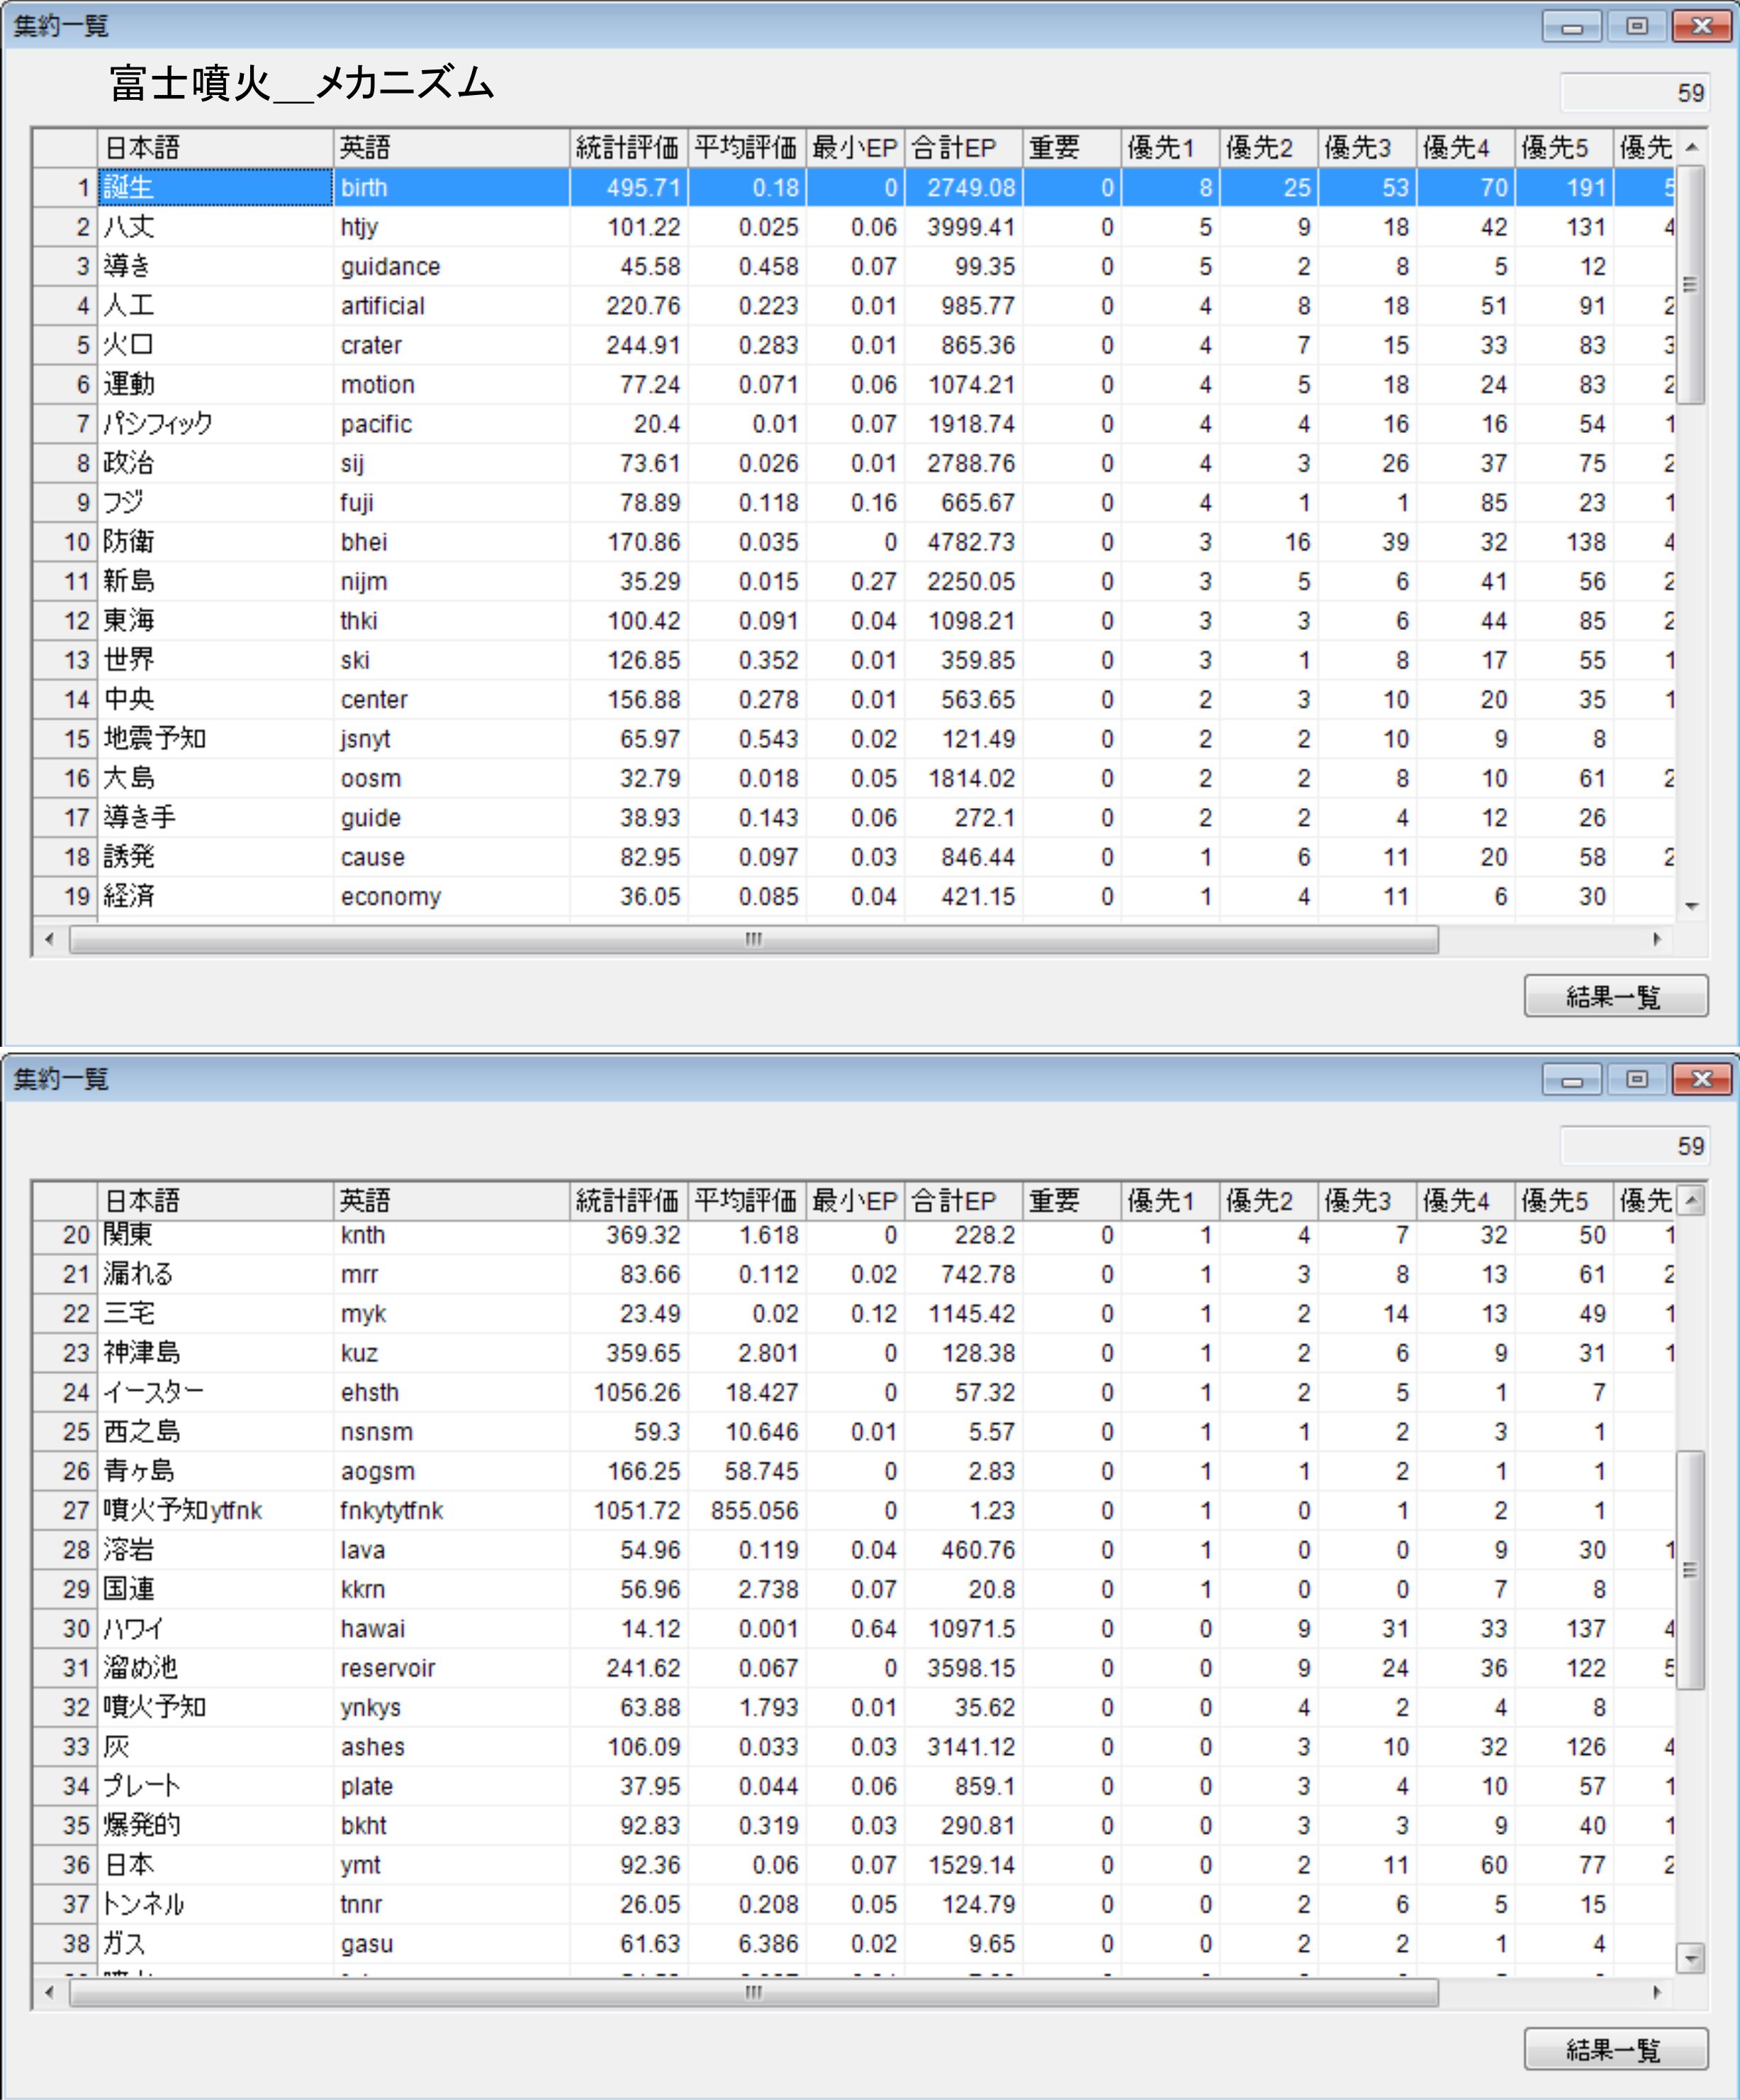Close the lower 集約一覧 window

pyautogui.click(x=1701, y=1079)
